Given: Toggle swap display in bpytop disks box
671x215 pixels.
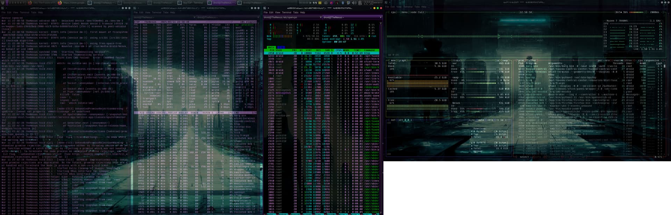Looking at the screenshot, I should pyautogui.click(x=505, y=60).
